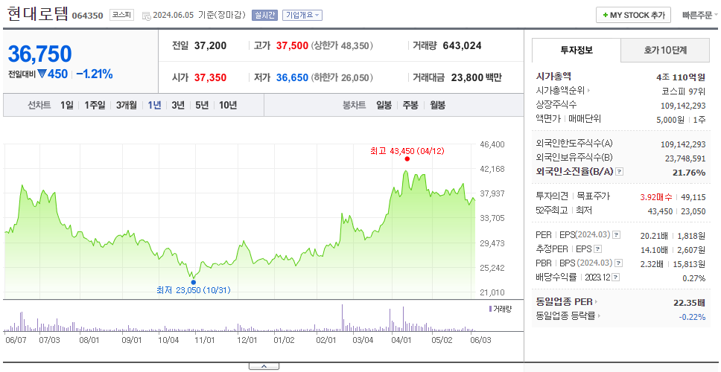Open help icon next to PBR BPS(2024.03)

coord(619,263)
